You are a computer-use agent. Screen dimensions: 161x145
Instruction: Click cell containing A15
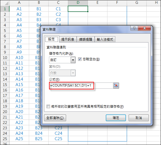(x=19, y=85)
